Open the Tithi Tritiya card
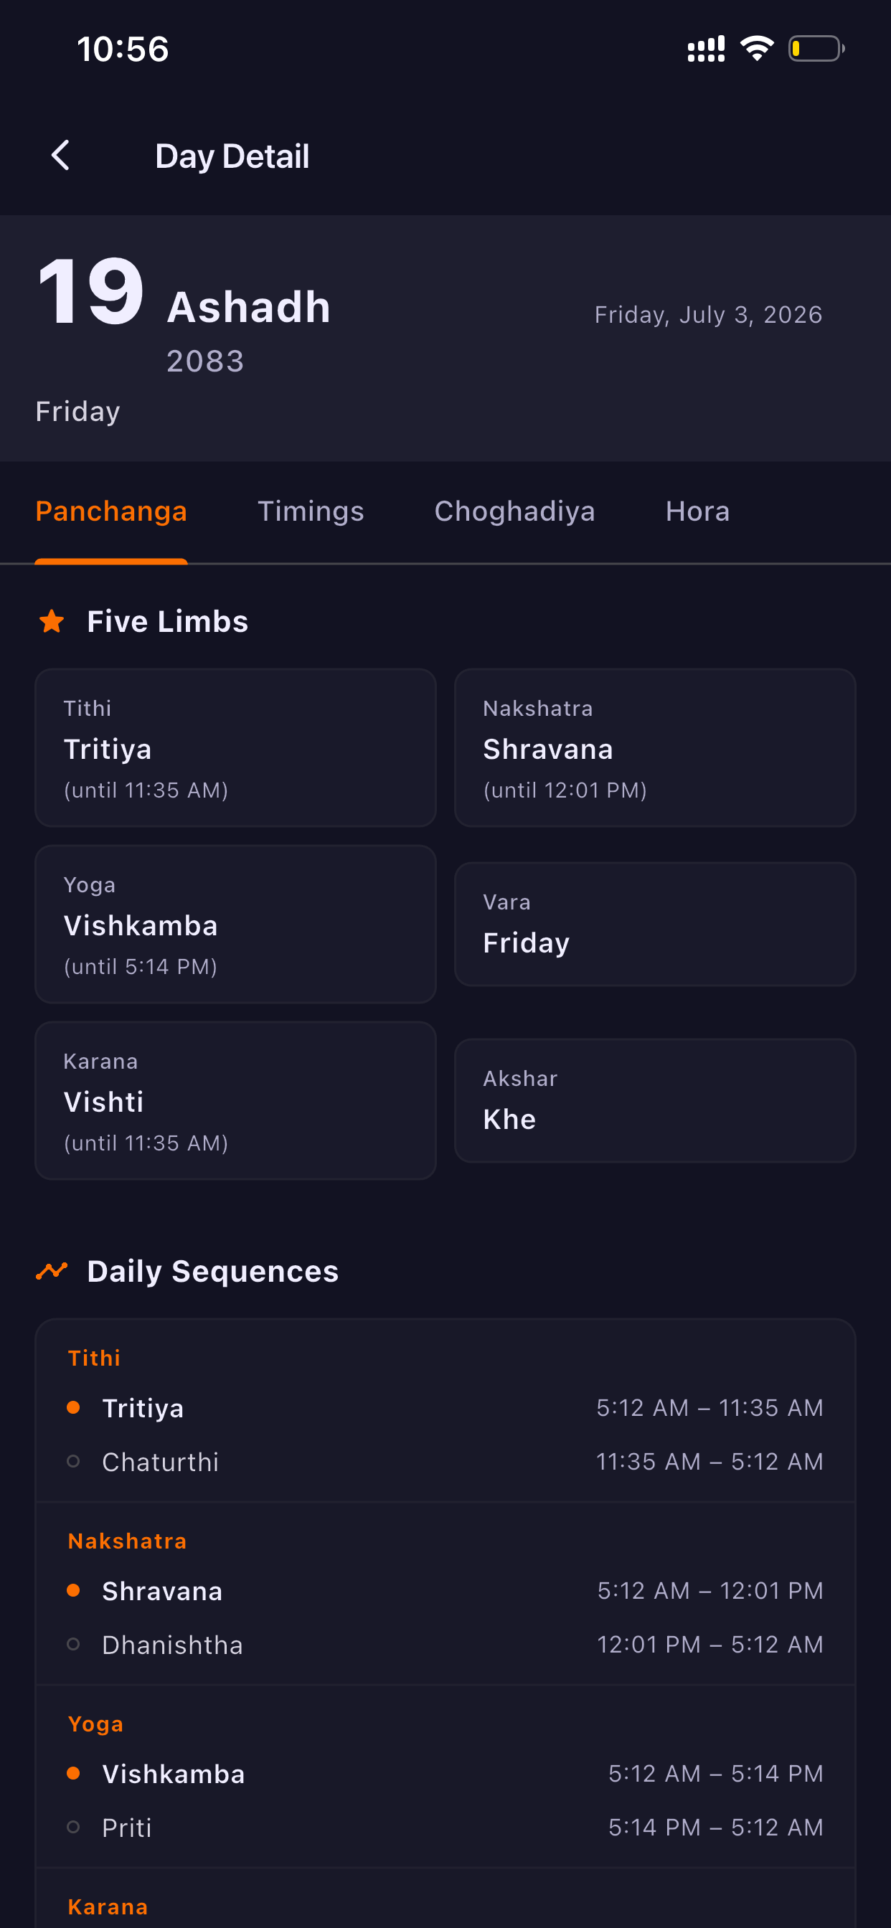 pyautogui.click(x=235, y=747)
